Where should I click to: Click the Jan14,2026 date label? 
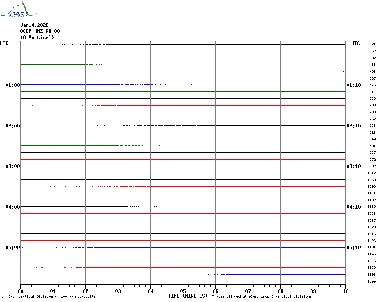[x=34, y=25]
